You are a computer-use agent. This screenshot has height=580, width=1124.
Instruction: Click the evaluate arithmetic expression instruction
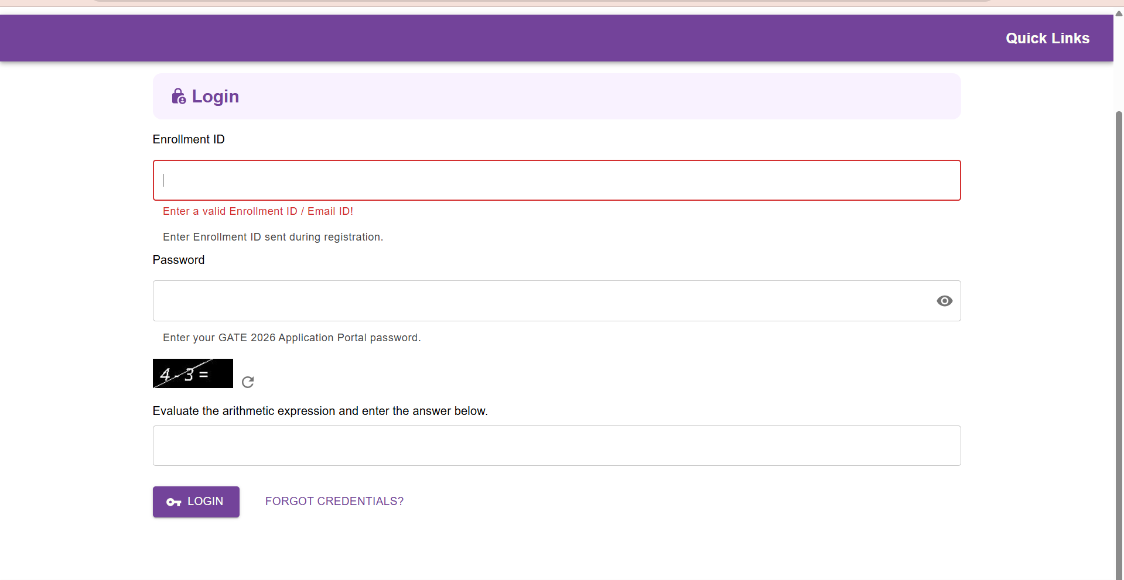(x=320, y=411)
